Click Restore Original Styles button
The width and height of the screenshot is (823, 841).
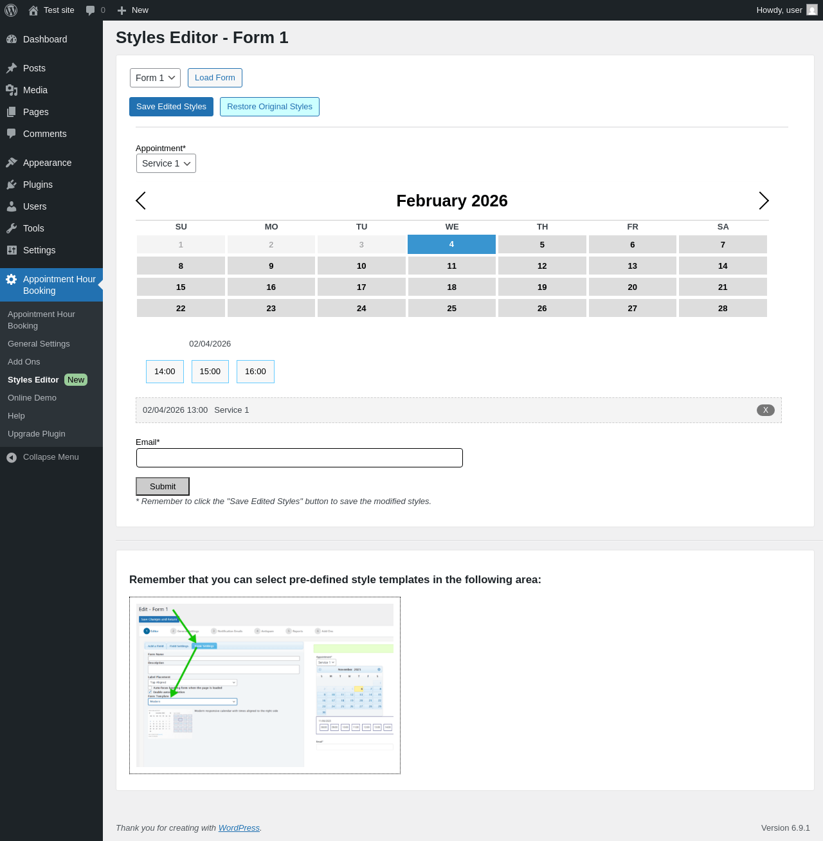[269, 107]
